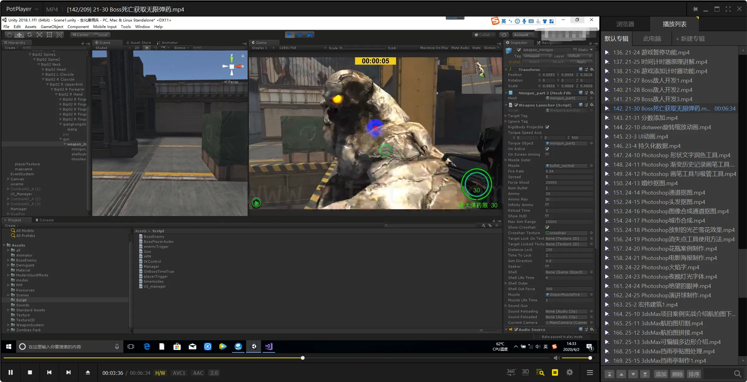Open the GameObject menu

click(x=52, y=27)
